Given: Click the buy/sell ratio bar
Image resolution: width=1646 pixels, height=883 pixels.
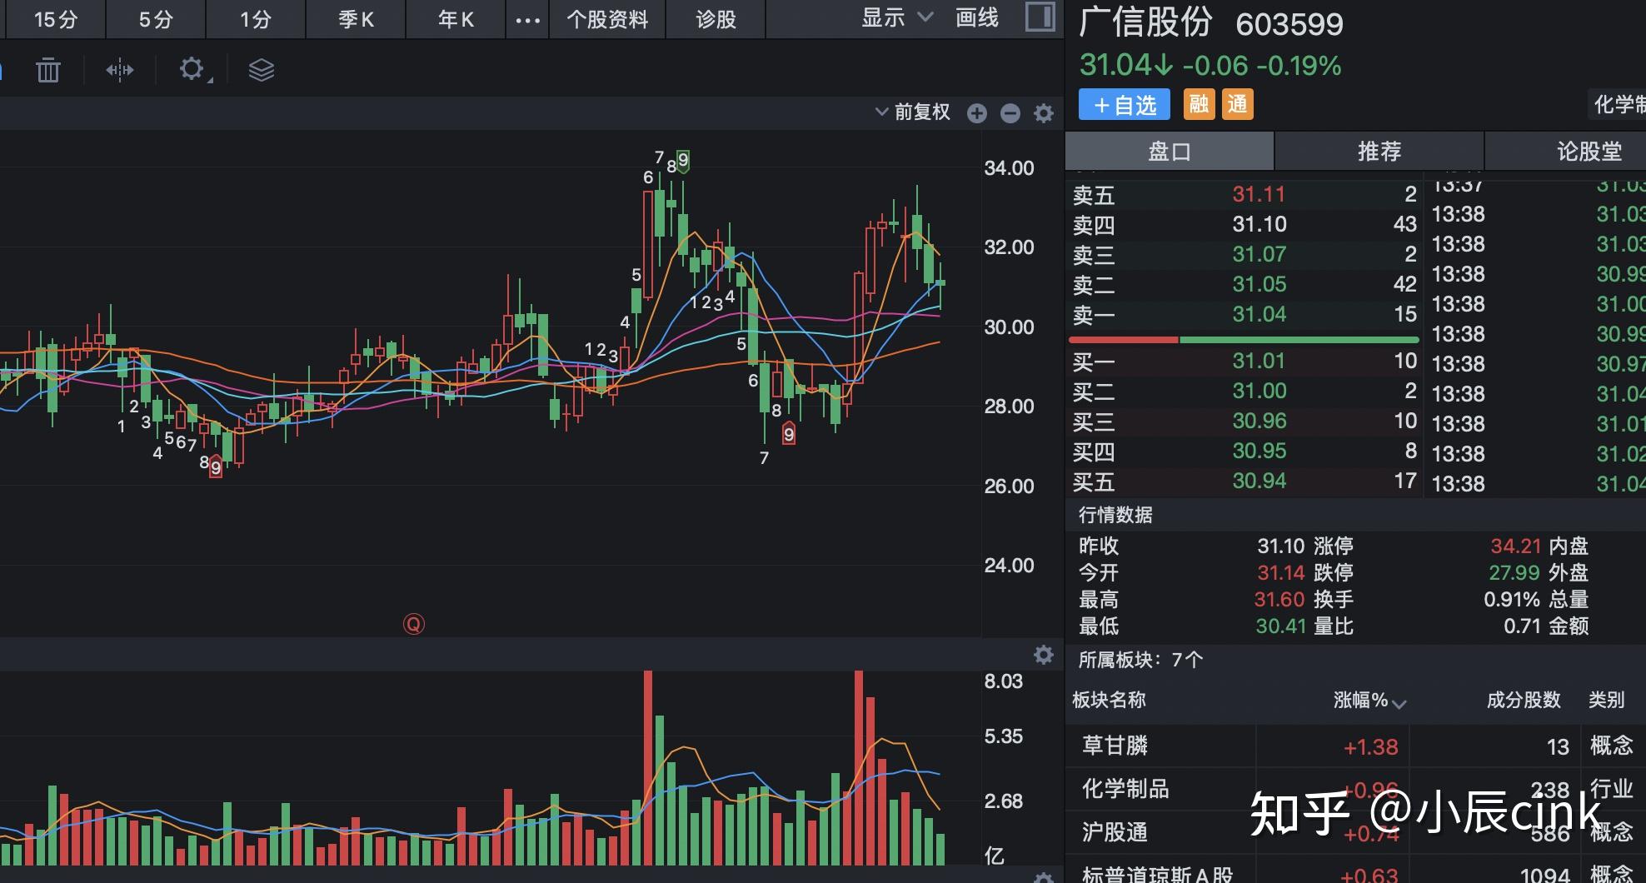Looking at the screenshot, I should pyautogui.click(x=1244, y=340).
